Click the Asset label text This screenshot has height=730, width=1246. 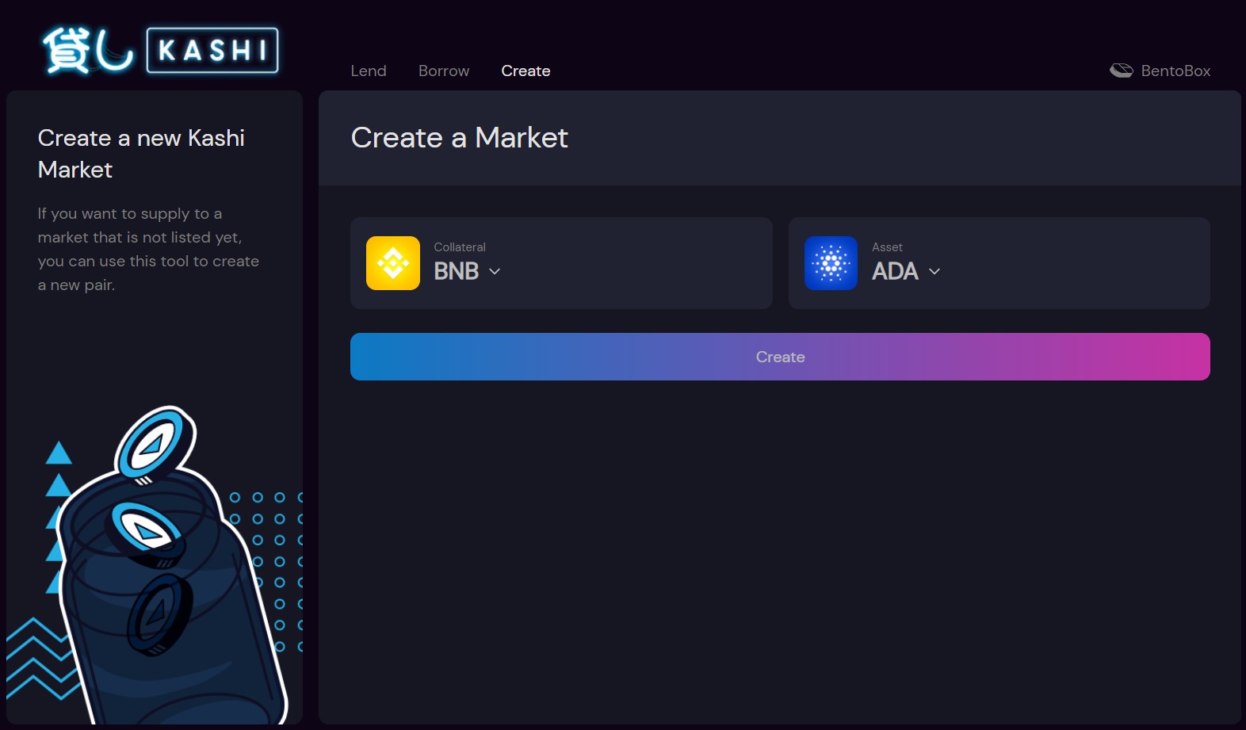pyautogui.click(x=887, y=247)
